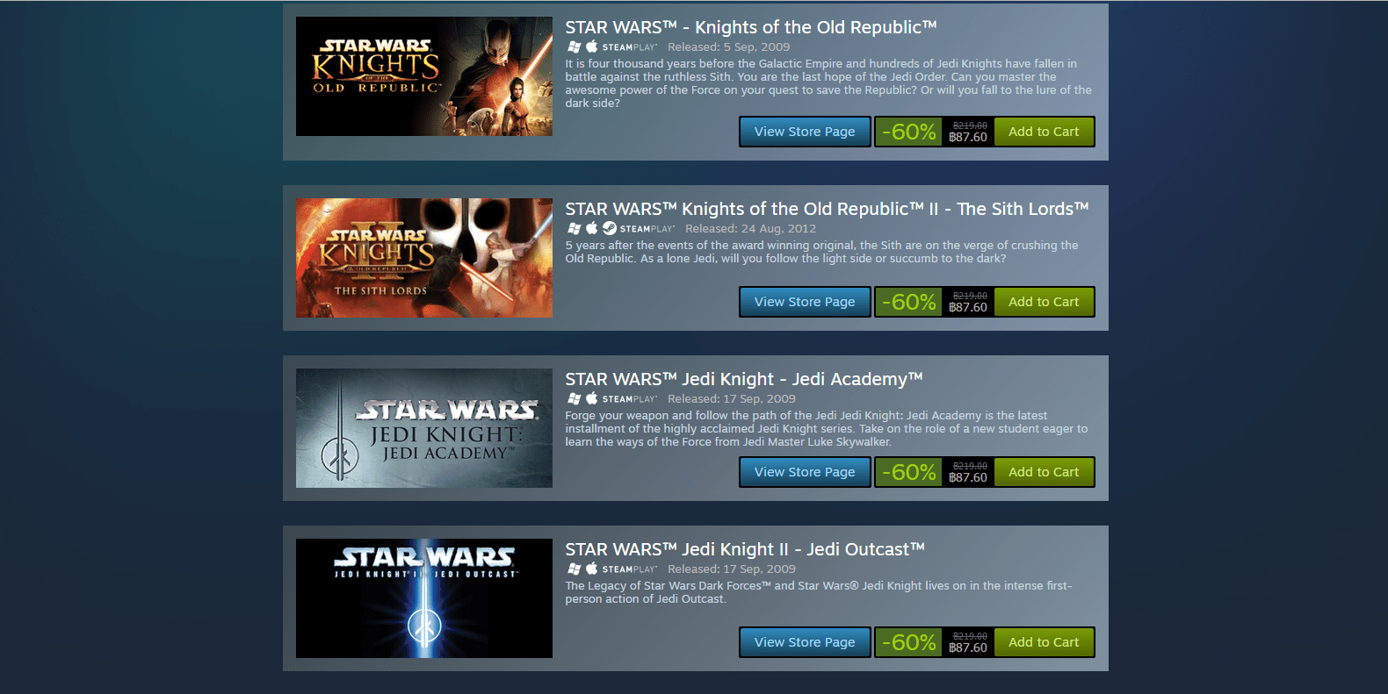Click the -60% discount badge on Jedi Outcast

pyautogui.click(x=908, y=642)
